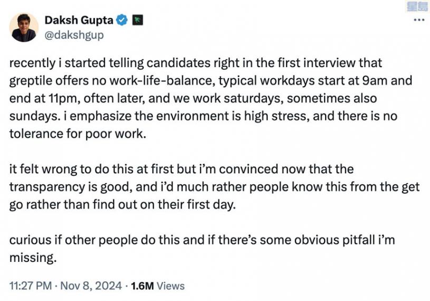The width and height of the screenshot is (430, 301).
Task: Click 'tolerance for poor work' line
Action: tap(77, 134)
